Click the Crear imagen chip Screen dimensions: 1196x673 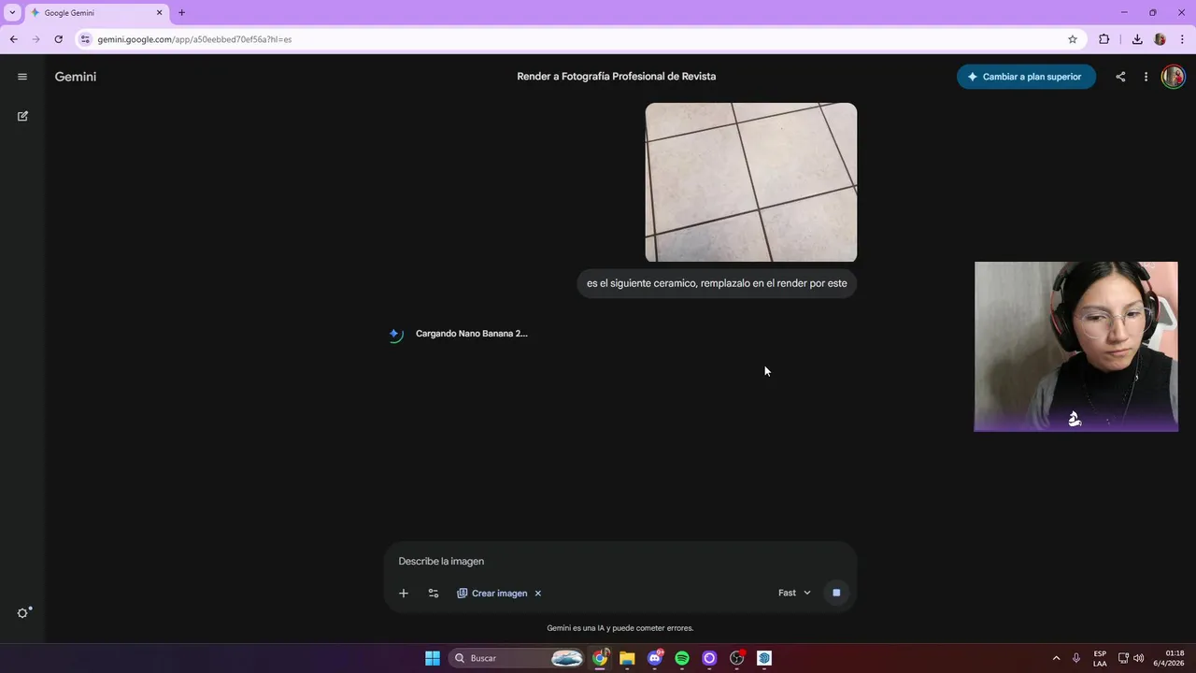[x=491, y=594]
